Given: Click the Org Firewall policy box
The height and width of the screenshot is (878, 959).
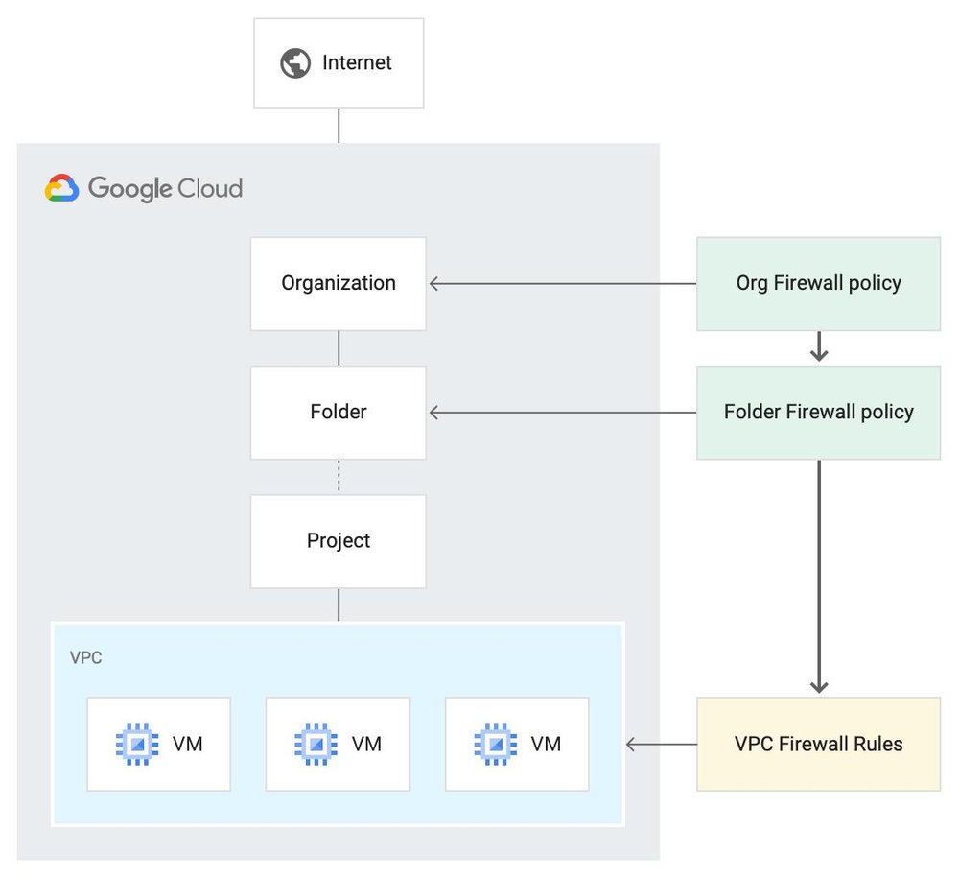Looking at the screenshot, I should pyautogui.click(x=818, y=283).
